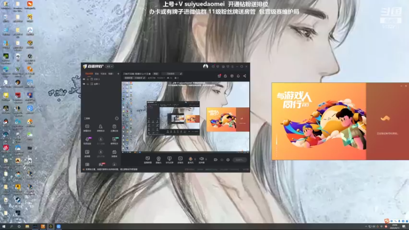Viewport: 409px width, 230px height.
Task: Open the taskbar clock and date
Action: (x=394, y=226)
